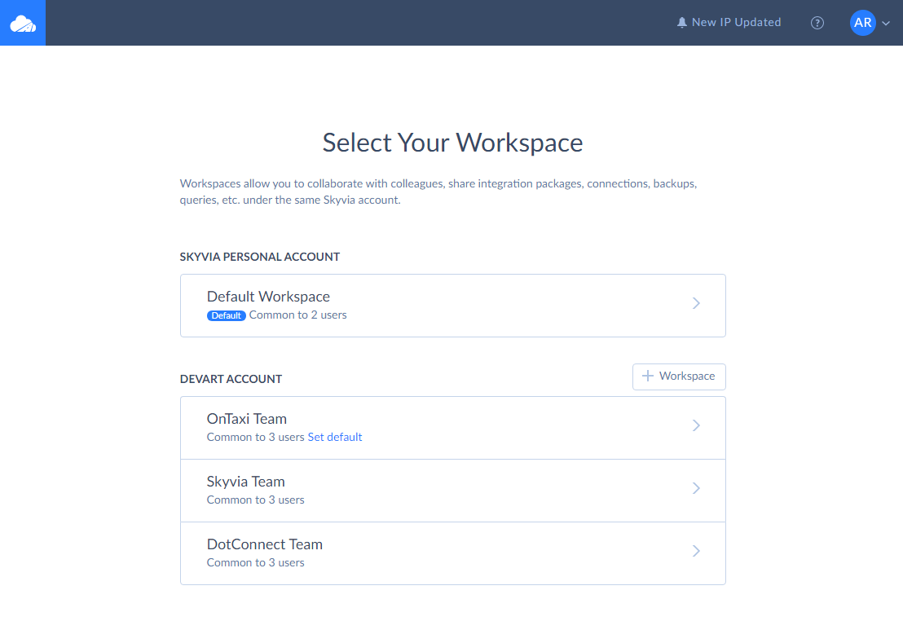Open the Default Workspace chevron
Image resolution: width=903 pixels, height=621 pixels.
click(696, 304)
